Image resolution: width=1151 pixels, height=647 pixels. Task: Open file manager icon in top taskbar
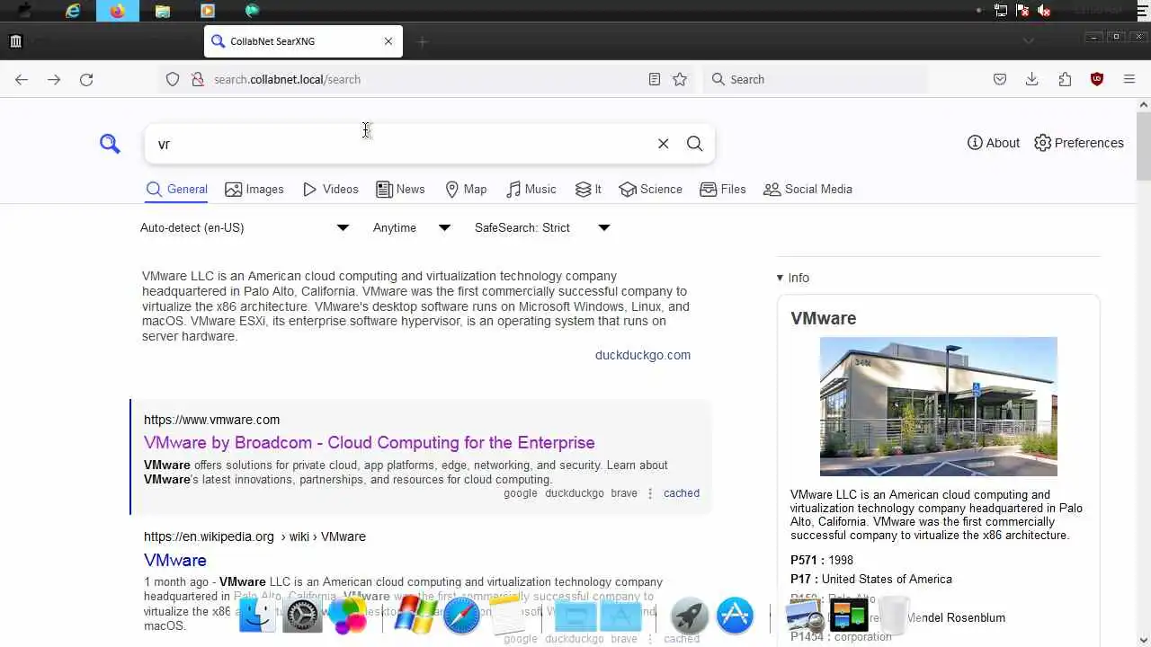(163, 11)
